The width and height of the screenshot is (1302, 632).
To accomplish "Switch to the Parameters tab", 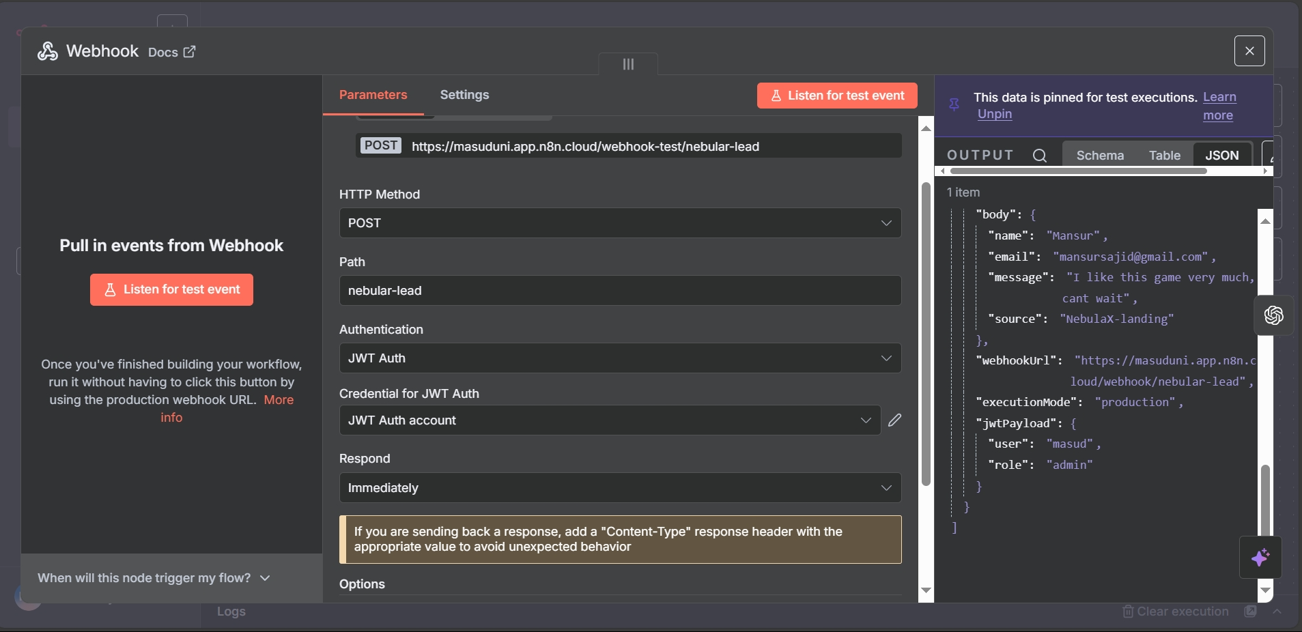I will point(373,95).
